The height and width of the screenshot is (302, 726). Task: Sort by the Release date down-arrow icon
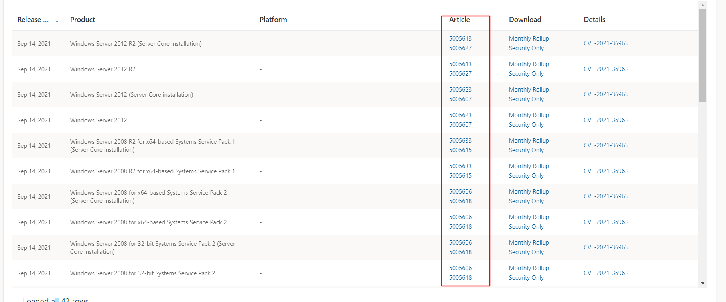tap(57, 19)
